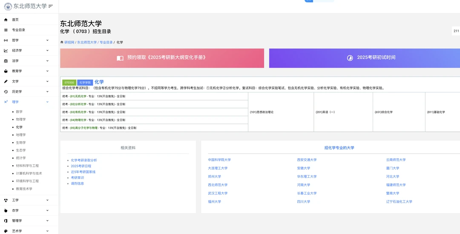This screenshot has width=460, height=234.
Task: Open 西安交通大学 link
Action: (307, 160)
